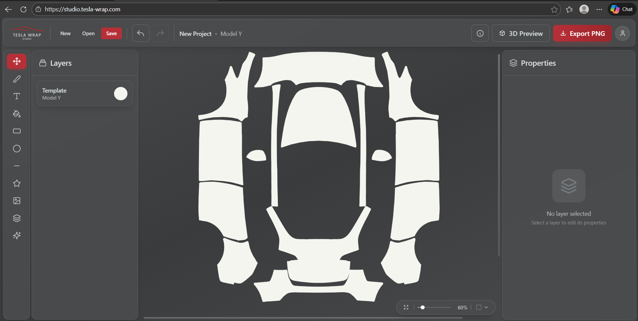Open the 3D Preview

[x=521, y=34]
